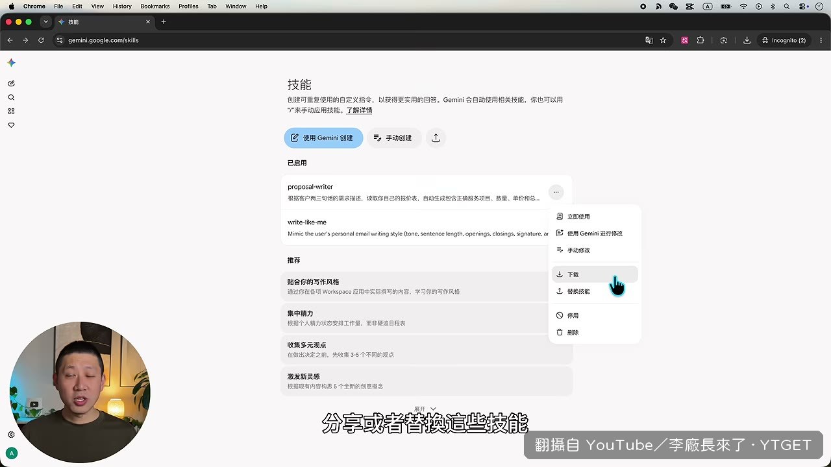Click 删除 to delete the skill

click(x=595, y=332)
